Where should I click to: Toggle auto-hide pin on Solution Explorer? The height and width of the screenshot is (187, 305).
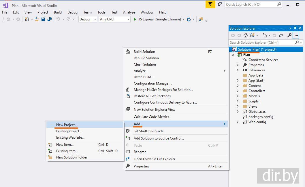[295, 28]
